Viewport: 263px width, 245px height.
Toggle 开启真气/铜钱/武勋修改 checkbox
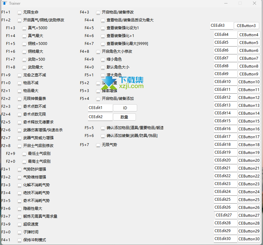(20, 20)
